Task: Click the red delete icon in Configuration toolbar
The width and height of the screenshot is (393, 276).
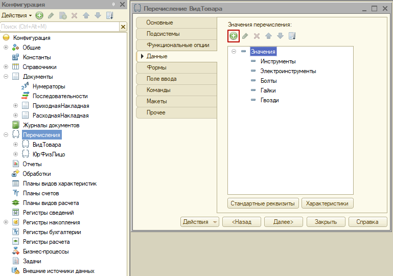Action: click(74, 15)
